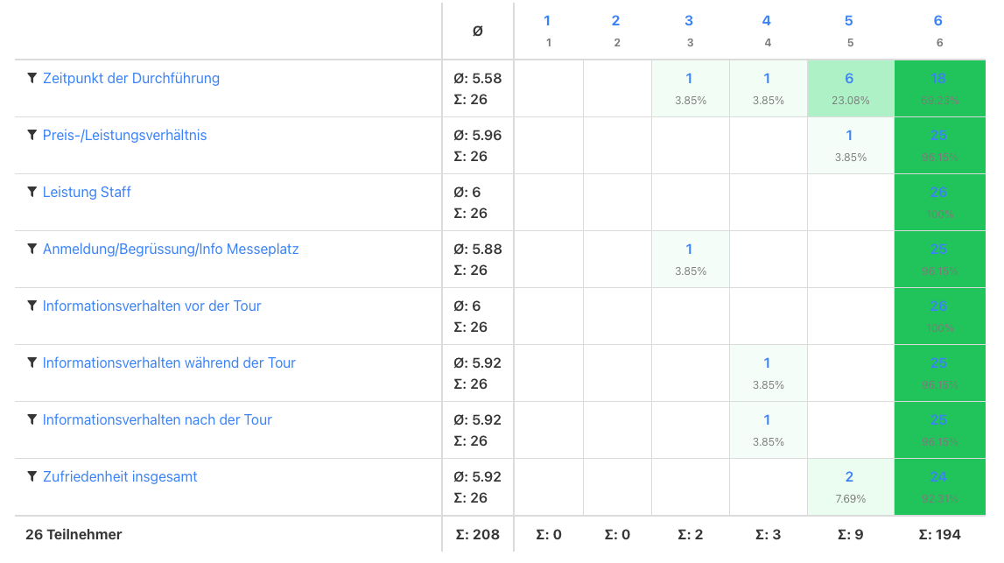Select column header 3 rating

point(690,21)
